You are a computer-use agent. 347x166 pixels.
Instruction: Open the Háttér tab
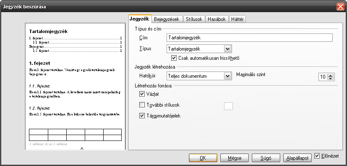tap(237, 19)
